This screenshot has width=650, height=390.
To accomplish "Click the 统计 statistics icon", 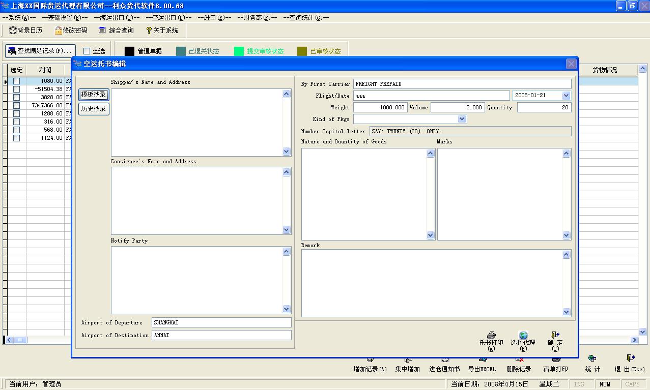I will pos(592,358).
